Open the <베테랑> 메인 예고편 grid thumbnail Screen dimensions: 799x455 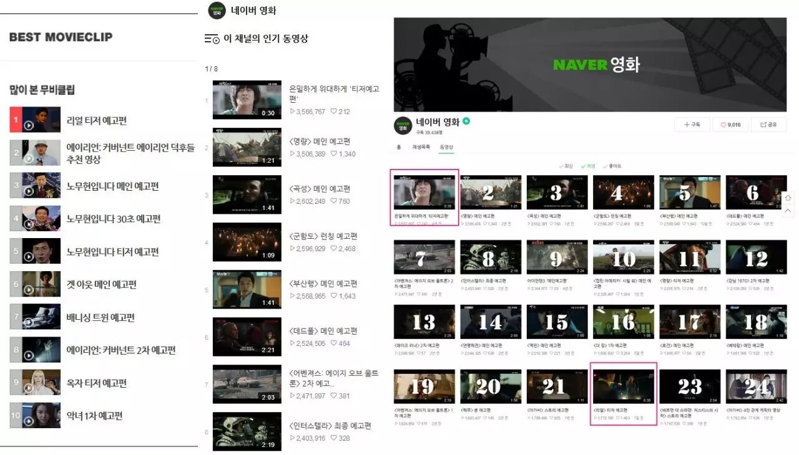756,322
